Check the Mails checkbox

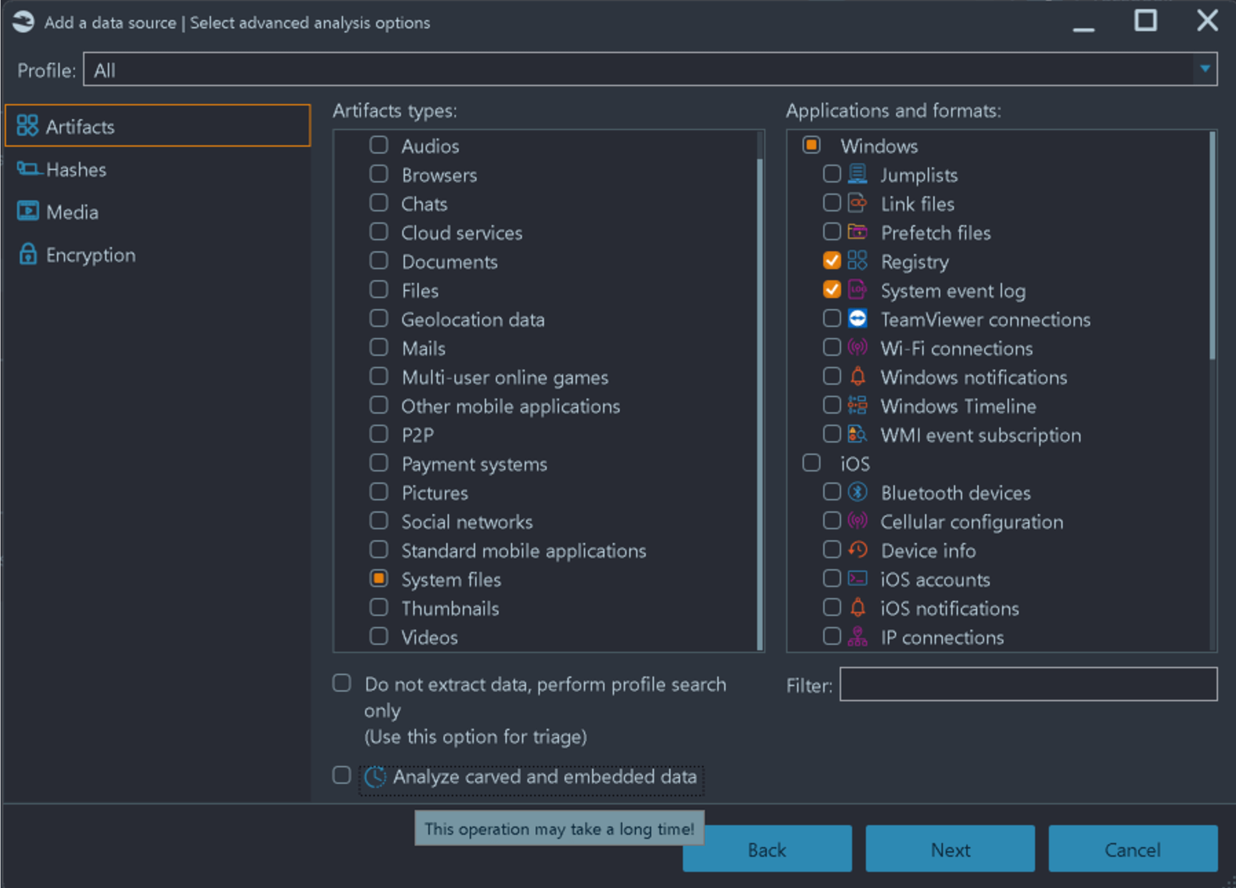click(x=379, y=347)
